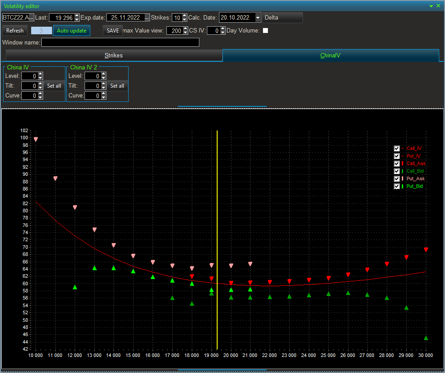Increase the Last price with up arrow
445x373 pixels.
[x=77, y=16]
